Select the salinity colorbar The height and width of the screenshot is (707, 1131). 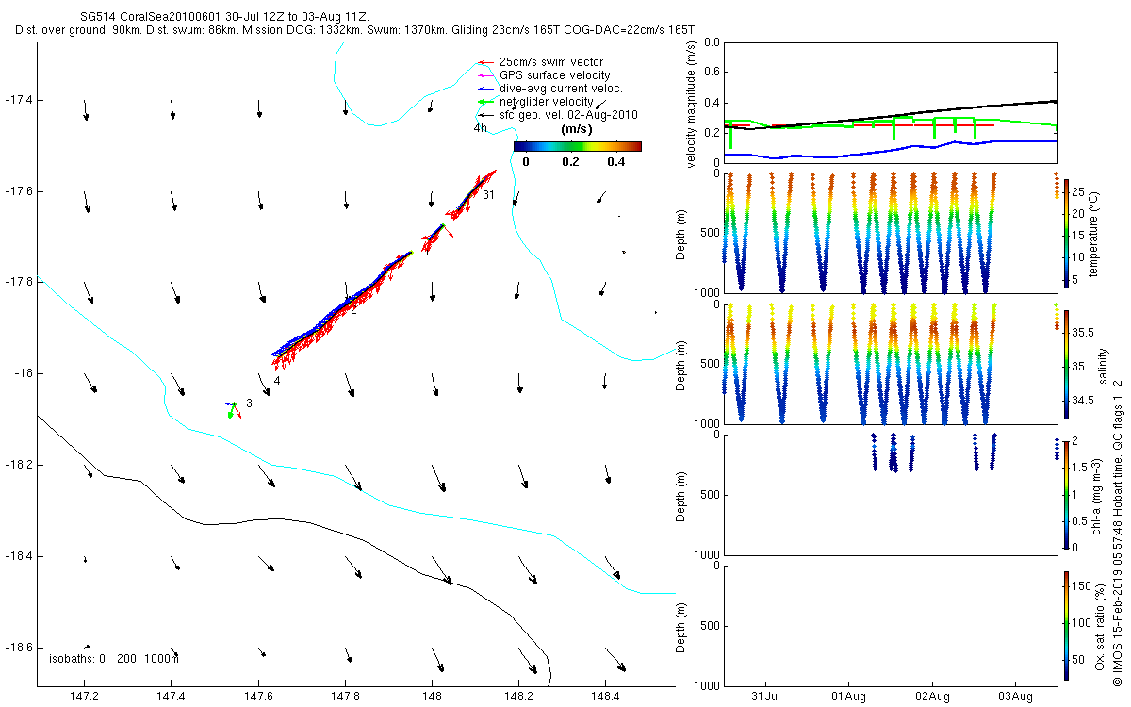pos(1066,366)
